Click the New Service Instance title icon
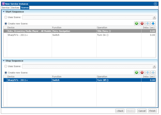This screenshot has width=161, height=115. [x=3, y=4]
